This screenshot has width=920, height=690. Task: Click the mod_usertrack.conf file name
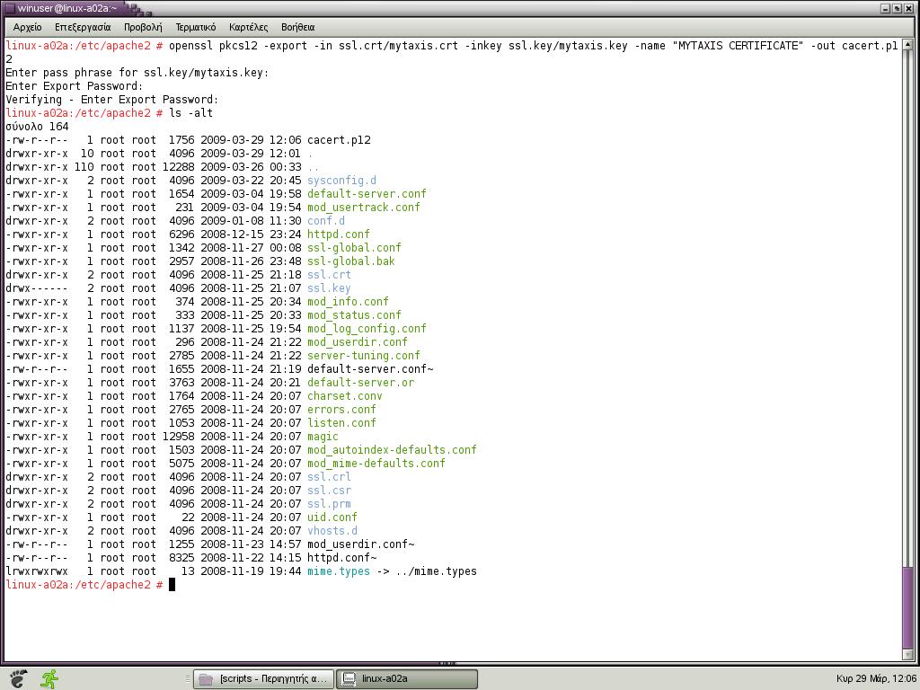364,208
